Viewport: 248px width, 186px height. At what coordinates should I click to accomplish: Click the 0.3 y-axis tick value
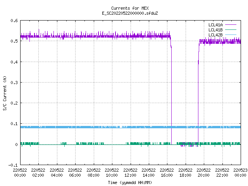point(14,83)
